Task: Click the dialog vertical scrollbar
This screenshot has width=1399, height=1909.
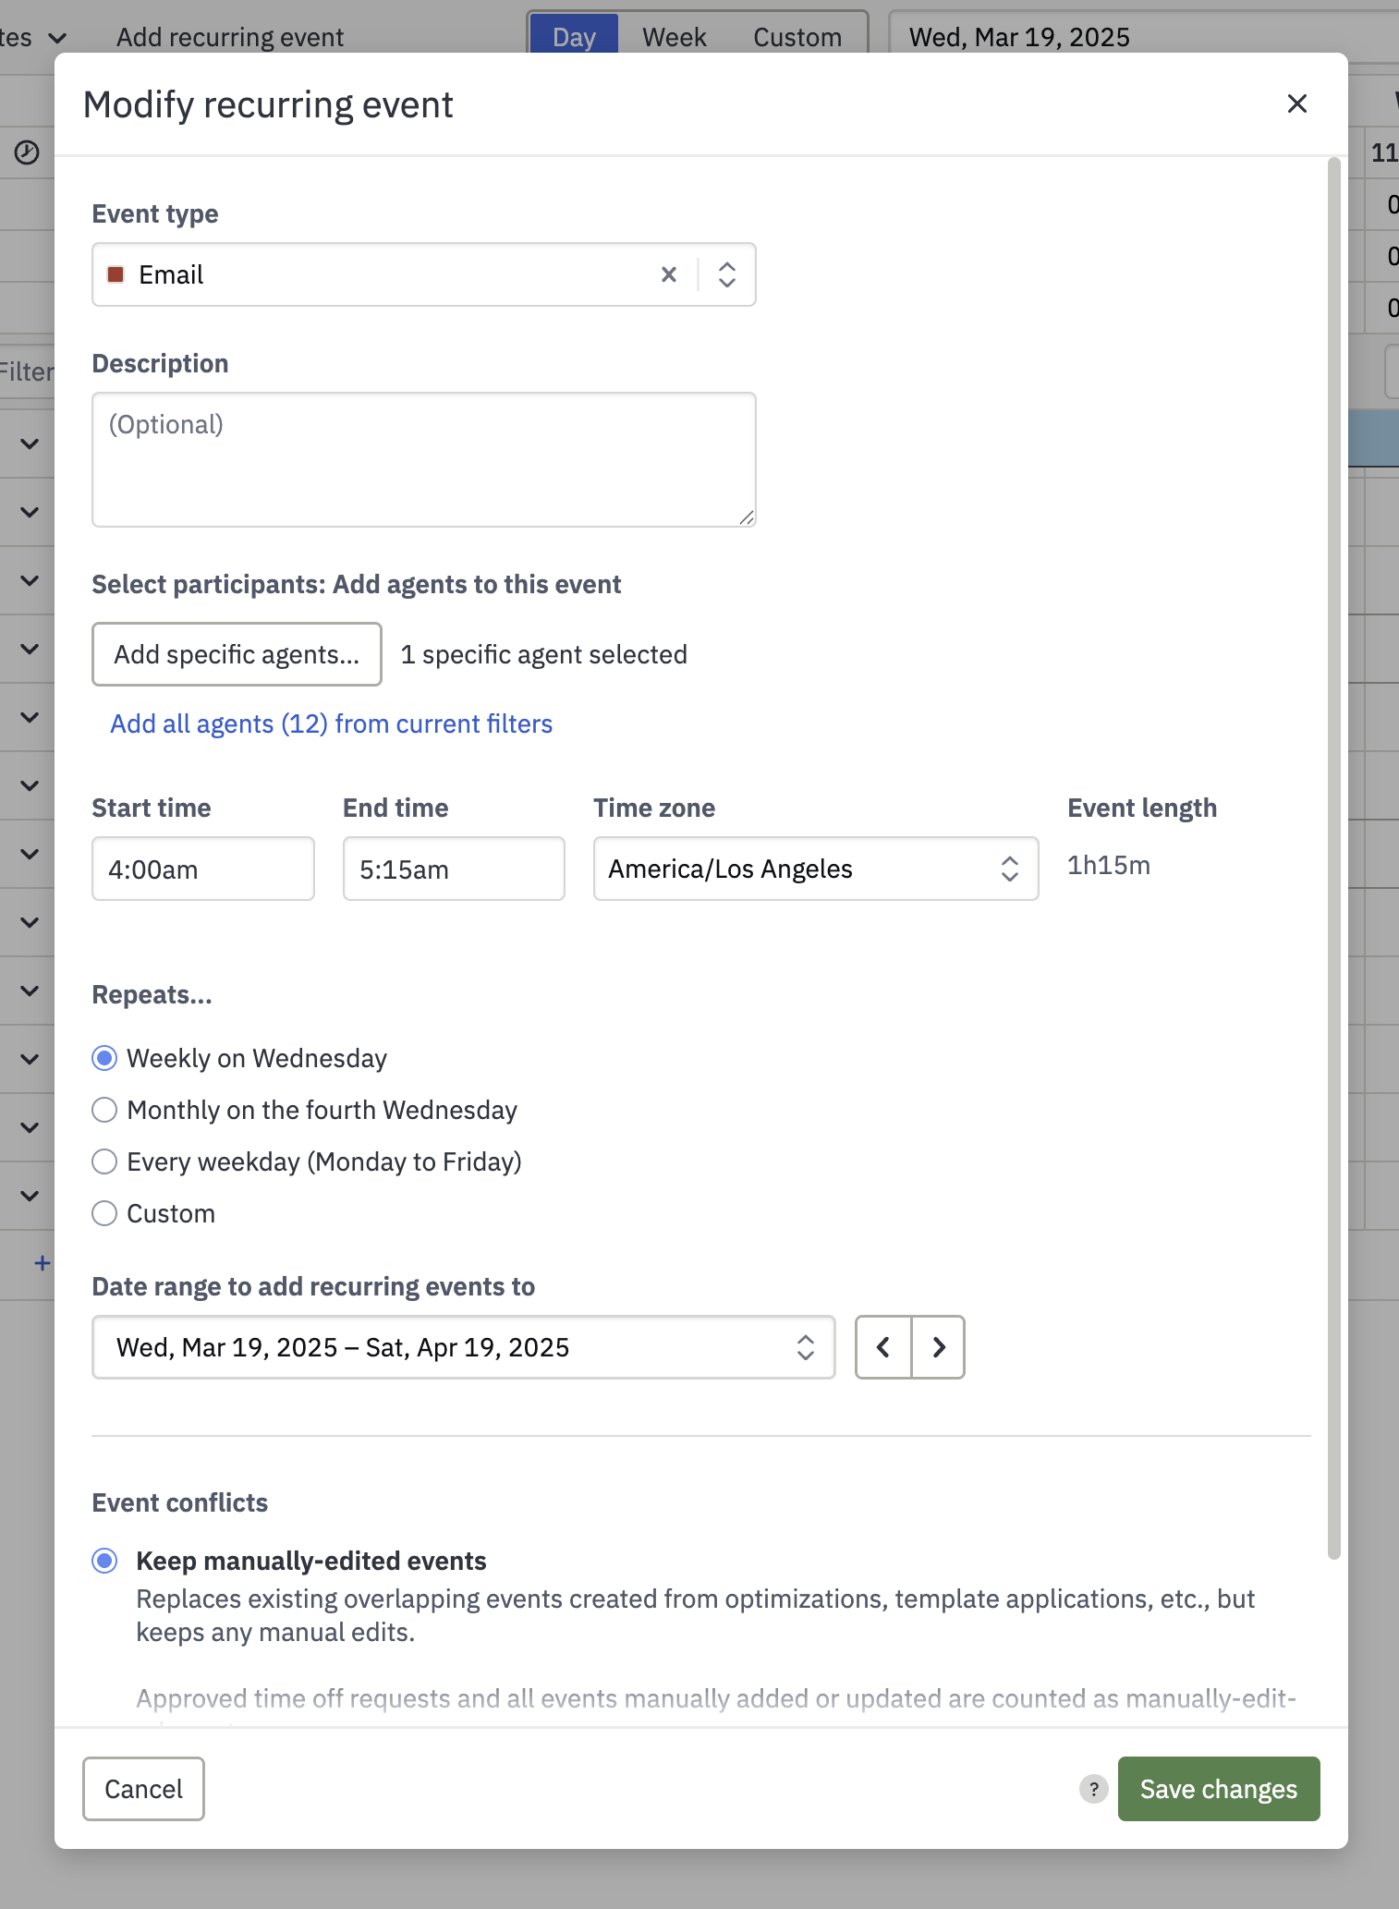Action: click(1333, 859)
